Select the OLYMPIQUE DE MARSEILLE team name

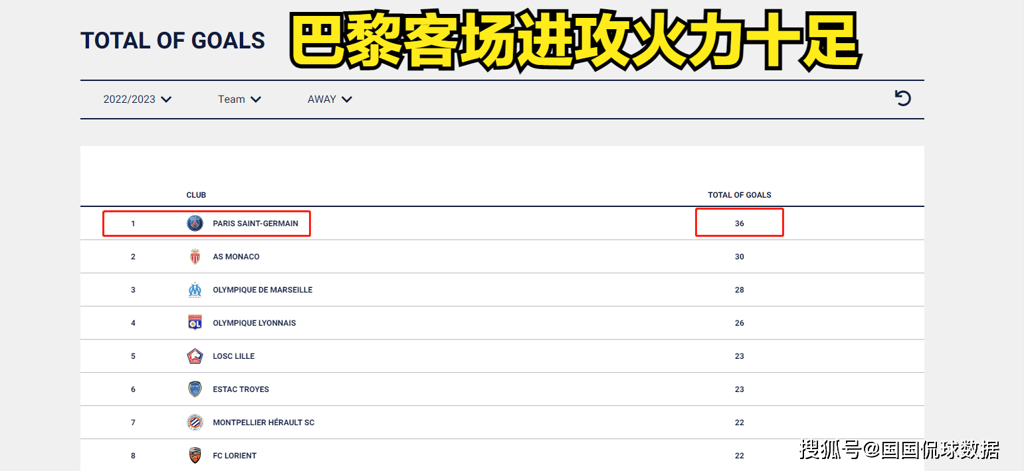(262, 290)
